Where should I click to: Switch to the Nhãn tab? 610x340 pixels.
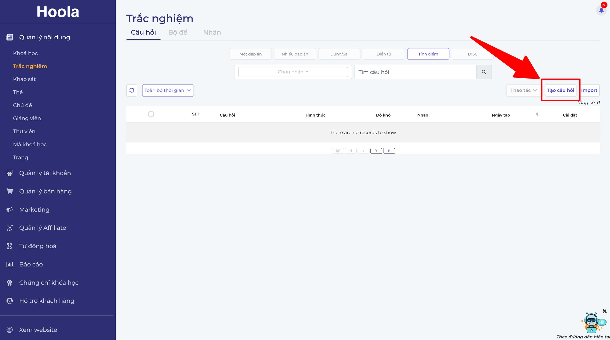point(212,32)
